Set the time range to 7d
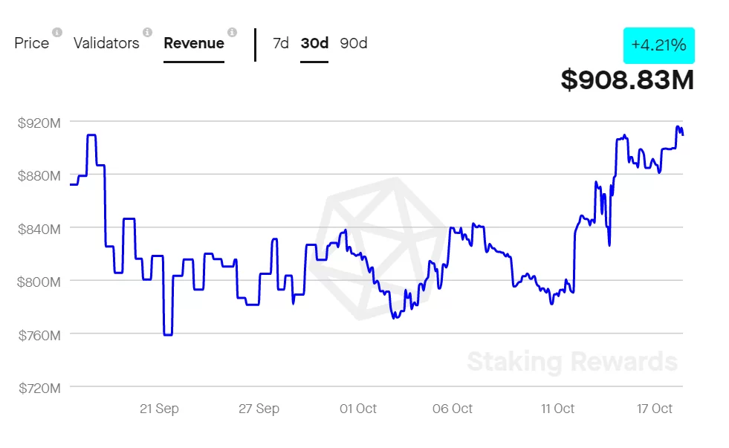729x448 pixels. point(281,43)
